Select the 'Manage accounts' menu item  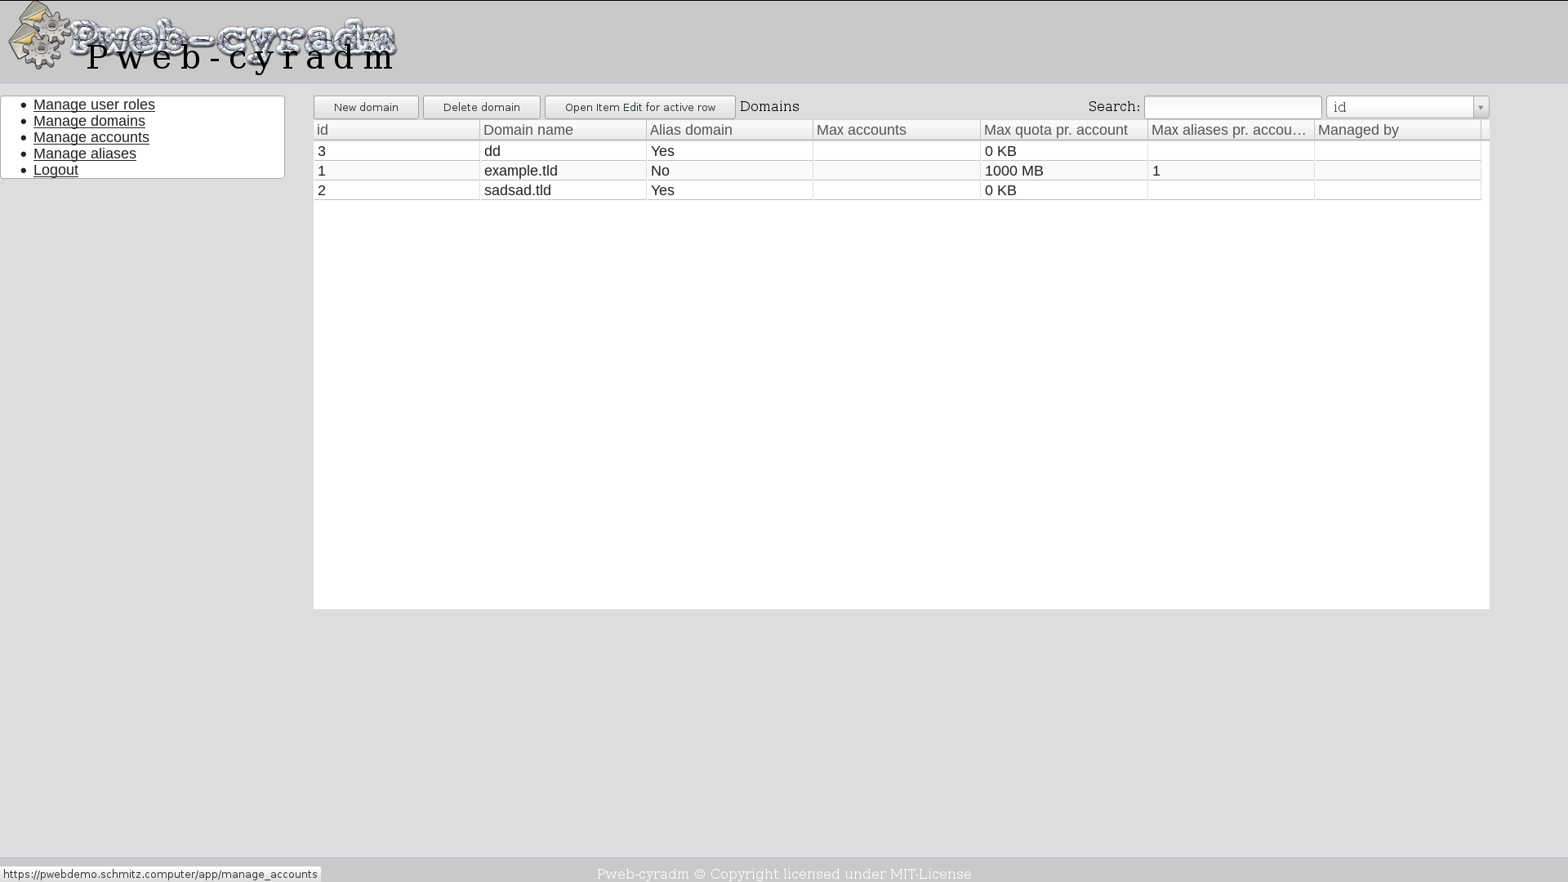click(91, 136)
